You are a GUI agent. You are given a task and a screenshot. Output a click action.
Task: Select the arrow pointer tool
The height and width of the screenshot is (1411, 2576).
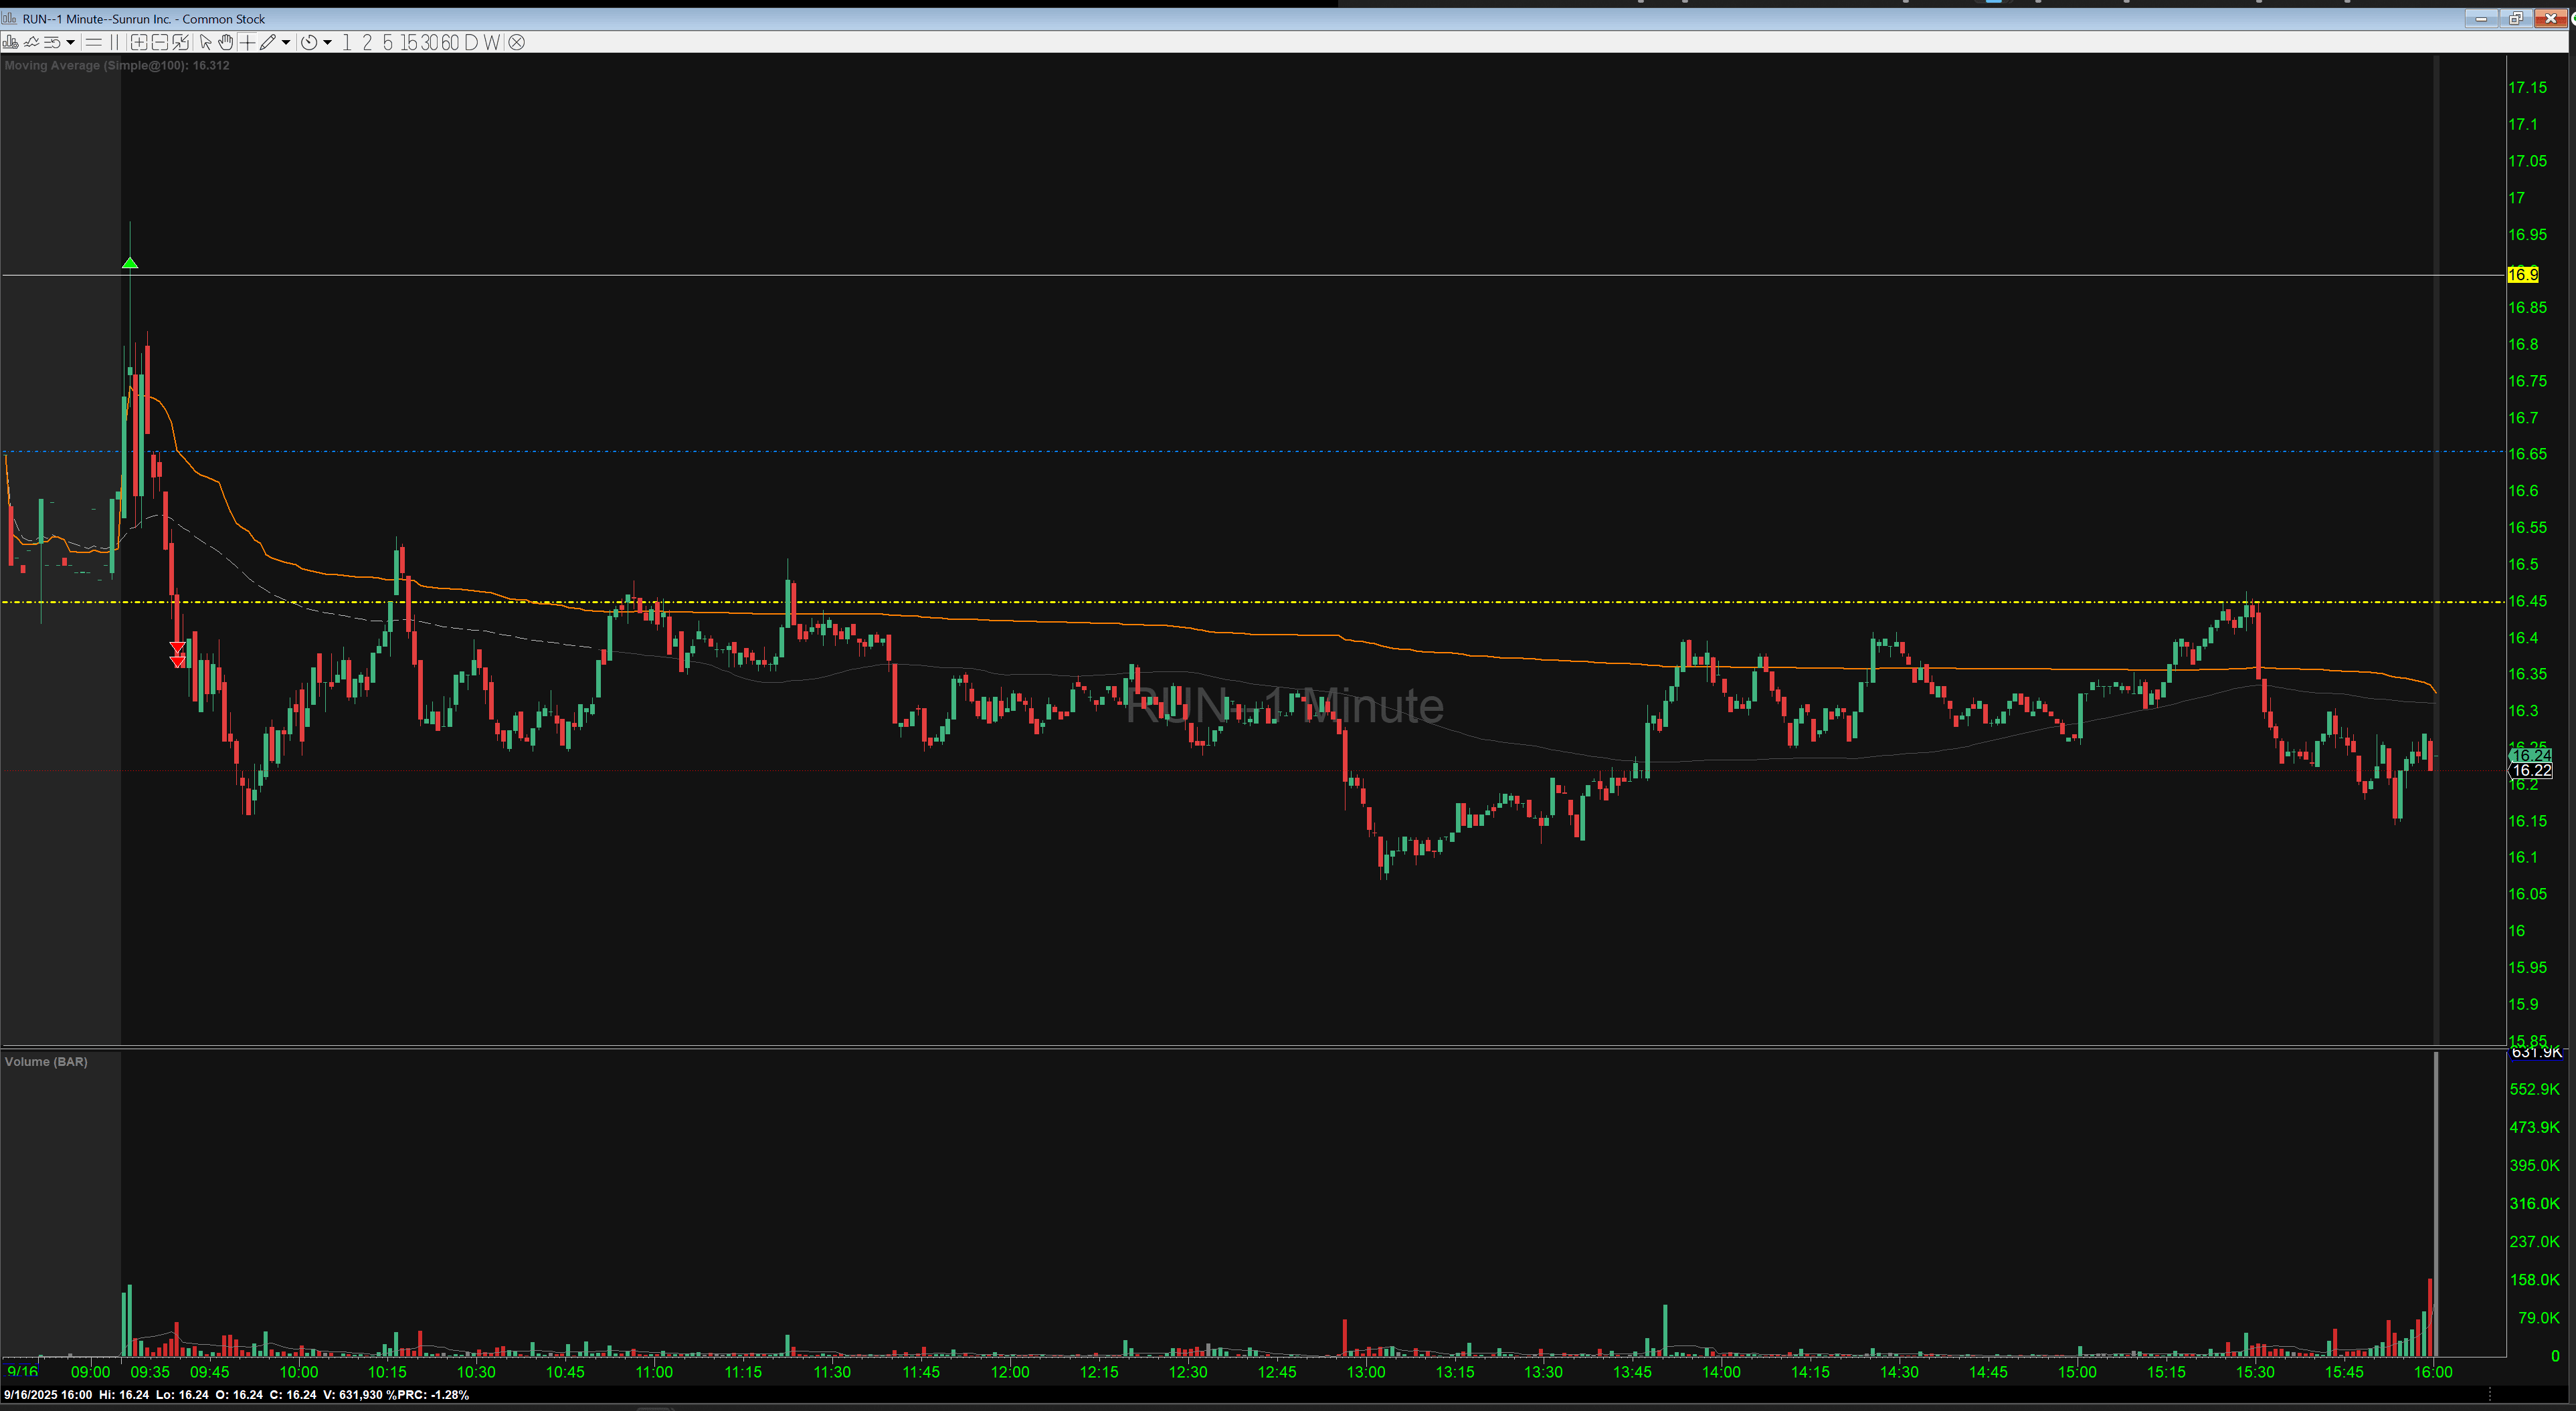(x=205, y=42)
